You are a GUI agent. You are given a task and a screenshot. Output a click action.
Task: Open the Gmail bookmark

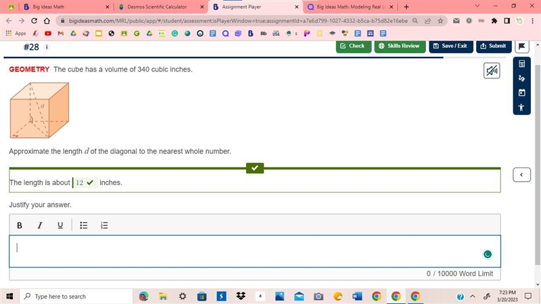(x=61, y=33)
